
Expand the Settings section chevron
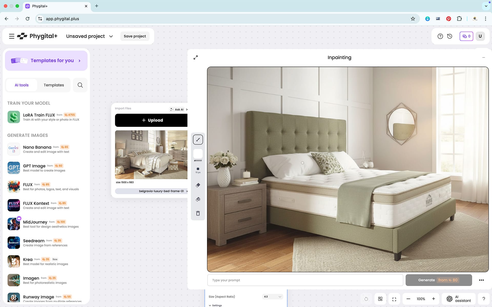(210, 305)
